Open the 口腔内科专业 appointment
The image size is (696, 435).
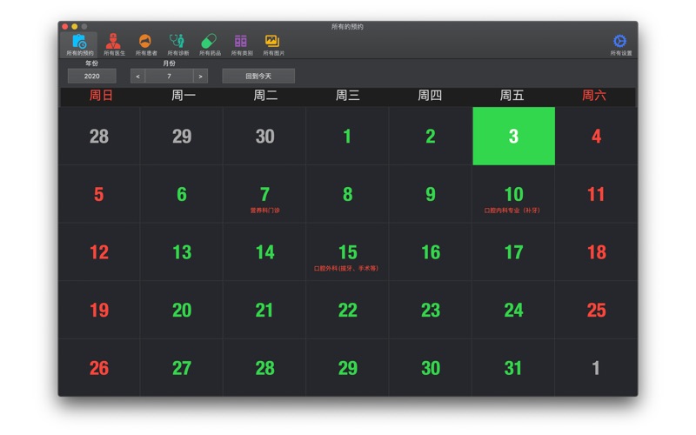point(512,211)
